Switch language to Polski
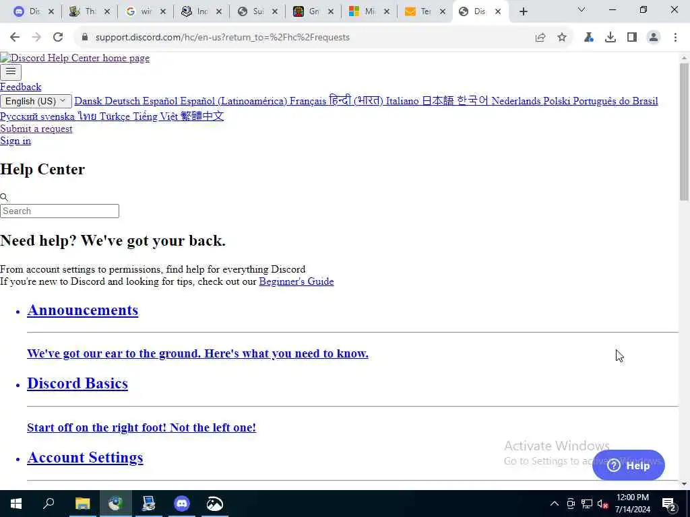 pyautogui.click(x=557, y=101)
